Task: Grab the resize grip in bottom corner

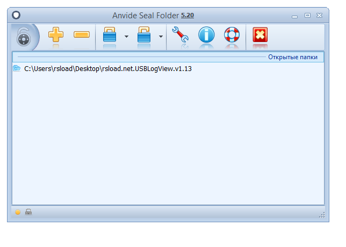Action: 322,215
